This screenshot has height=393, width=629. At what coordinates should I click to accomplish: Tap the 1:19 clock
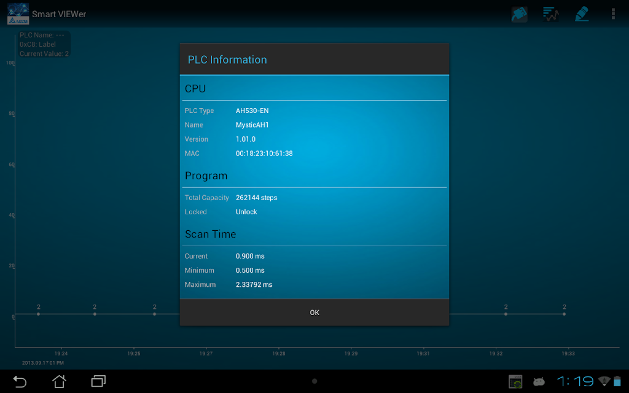coord(575,381)
